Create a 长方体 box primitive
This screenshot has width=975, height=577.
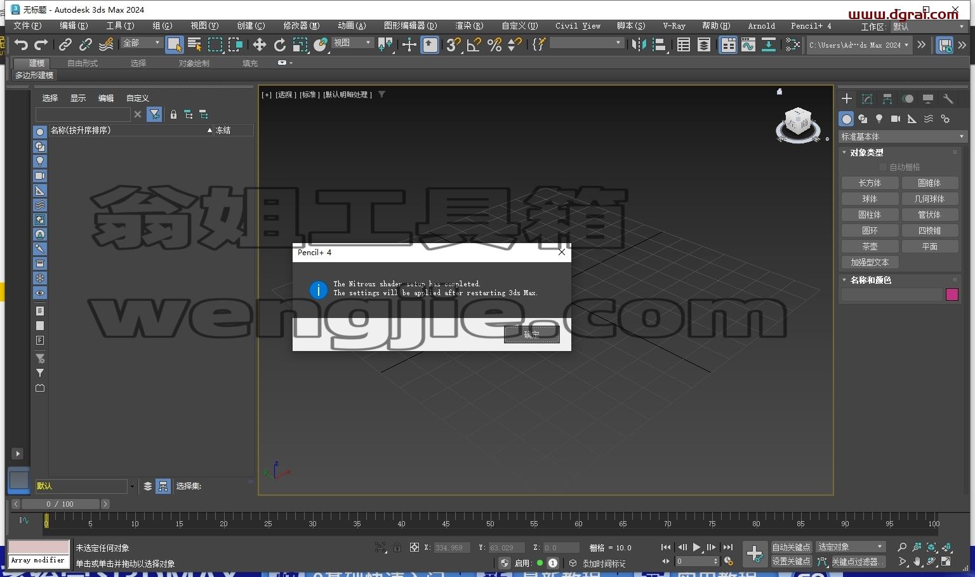point(870,183)
